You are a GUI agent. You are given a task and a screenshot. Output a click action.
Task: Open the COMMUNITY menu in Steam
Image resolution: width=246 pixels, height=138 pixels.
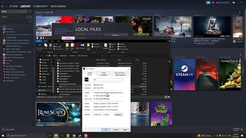[x=40, y=6]
